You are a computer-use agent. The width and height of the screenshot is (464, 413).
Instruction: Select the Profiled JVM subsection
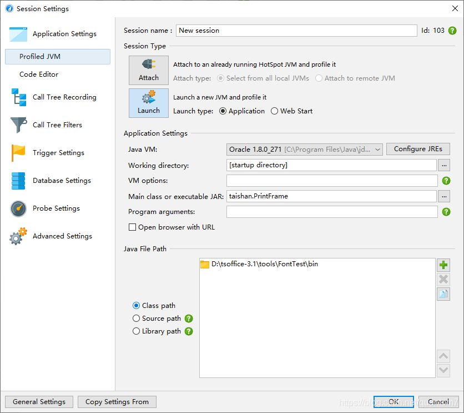(58, 57)
